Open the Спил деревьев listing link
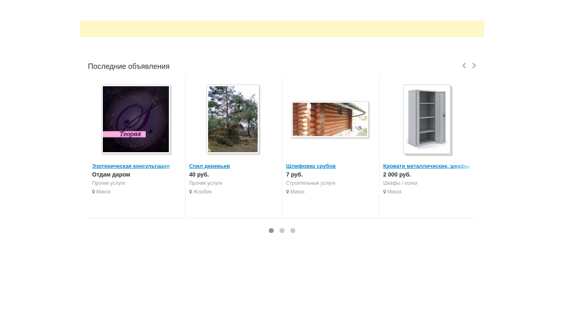 209,166
